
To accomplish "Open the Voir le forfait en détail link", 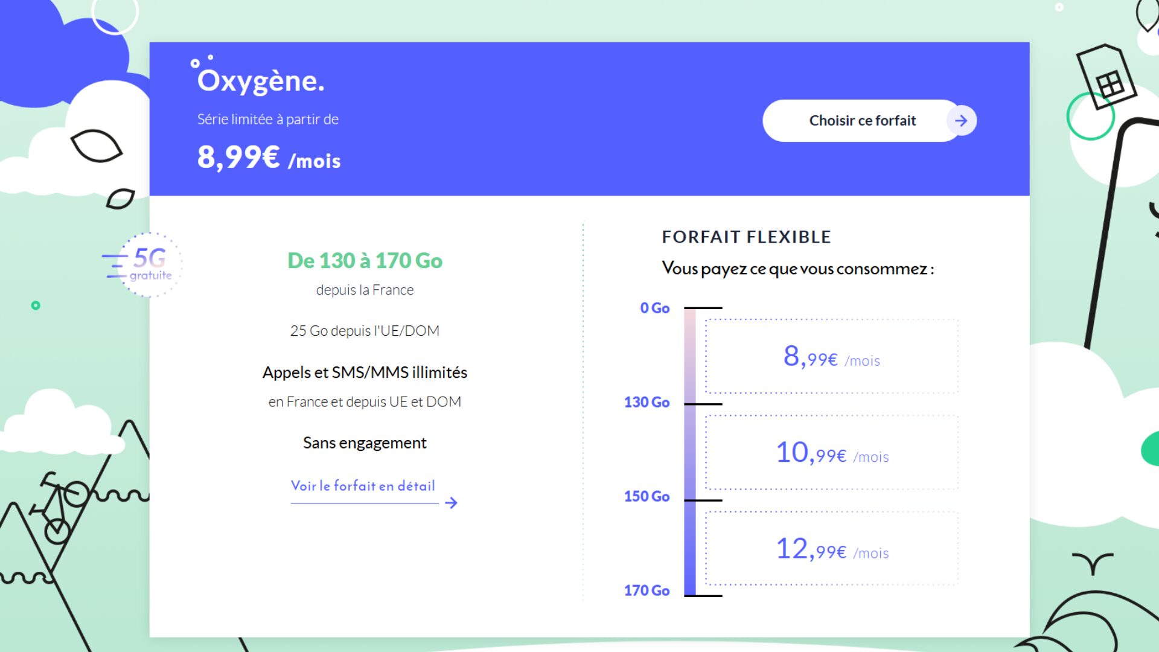I will [363, 486].
